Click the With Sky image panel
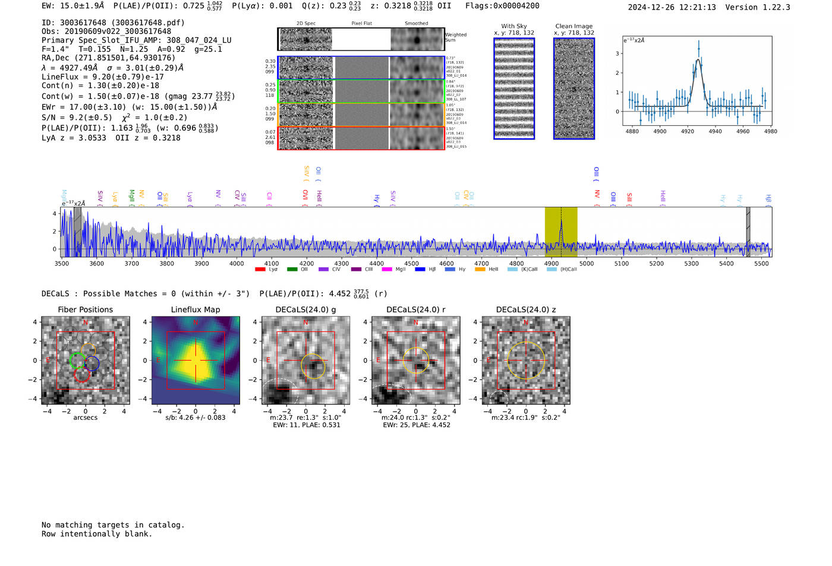The image size is (832, 566). pyautogui.click(x=514, y=88)
